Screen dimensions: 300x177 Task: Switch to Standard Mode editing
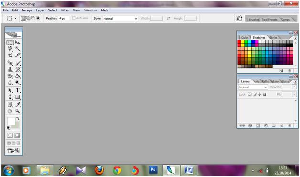[10, 135]
